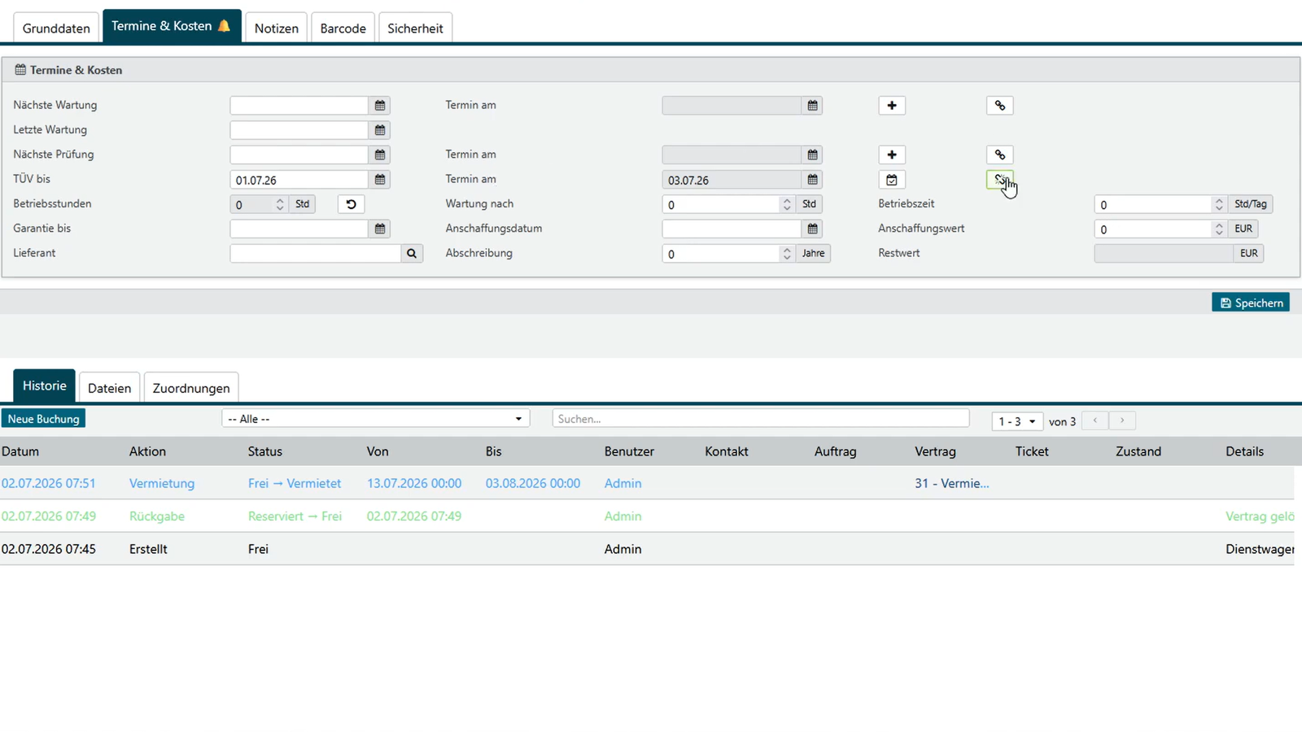The width and height of the screenshot is (1302, 732).
Task: Open calendar picker for Letzte Wartung
Action: [x=380, y=130]
